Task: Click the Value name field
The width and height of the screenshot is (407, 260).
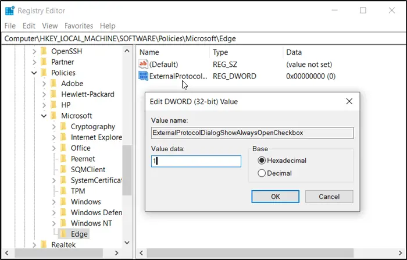Action: 252,133
